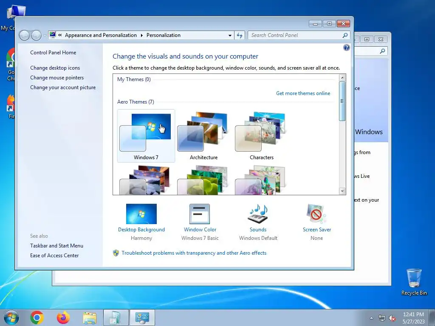This screenshot has height=326, width=435.
Task: Open Ease of Access Center link
Action: click(54, 255)
